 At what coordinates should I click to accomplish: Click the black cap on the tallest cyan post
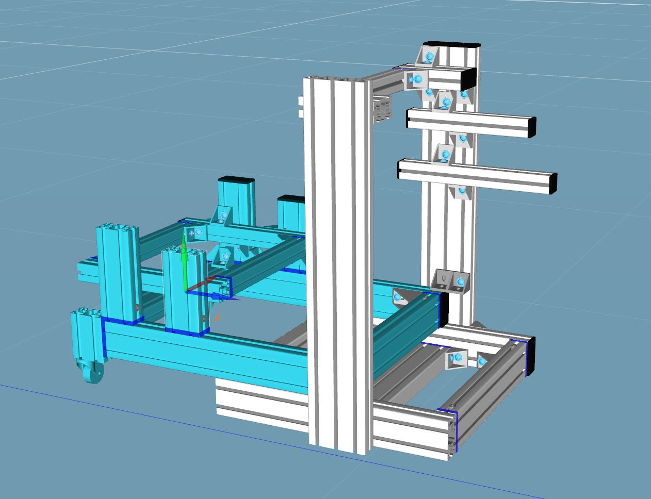tap(237, 179)
